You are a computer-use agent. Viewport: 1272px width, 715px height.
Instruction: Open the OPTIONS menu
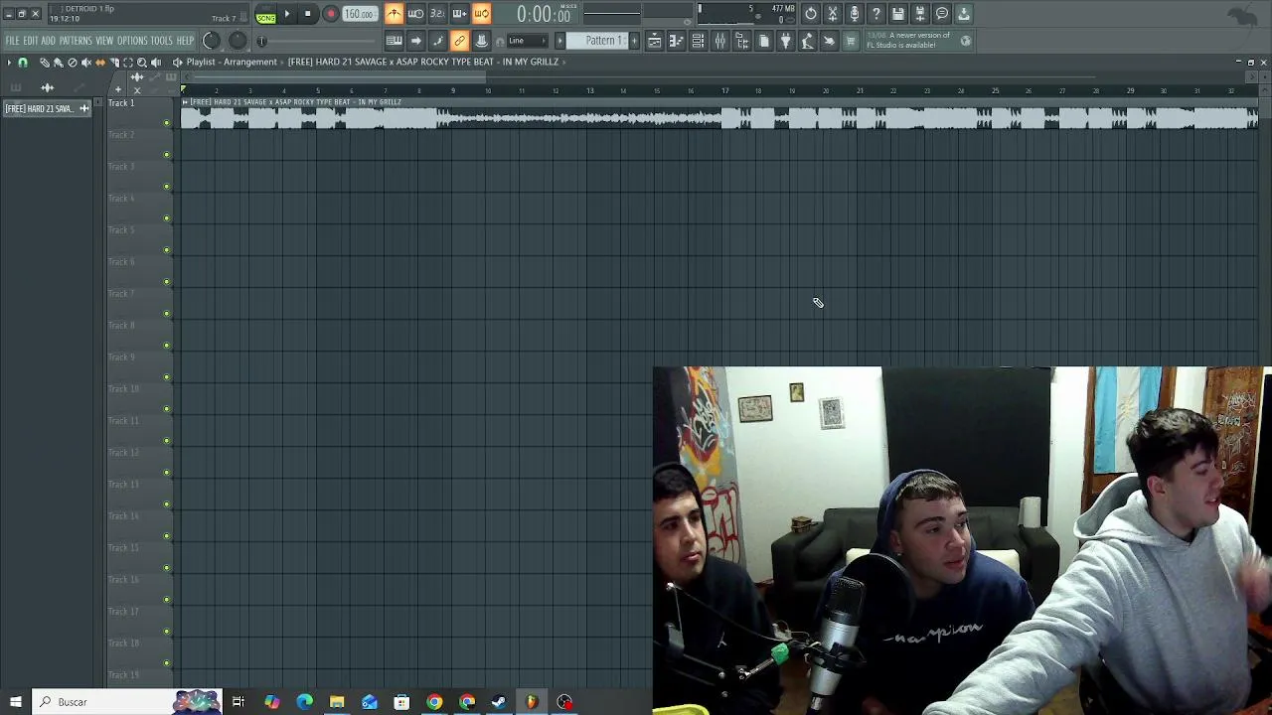132,41
